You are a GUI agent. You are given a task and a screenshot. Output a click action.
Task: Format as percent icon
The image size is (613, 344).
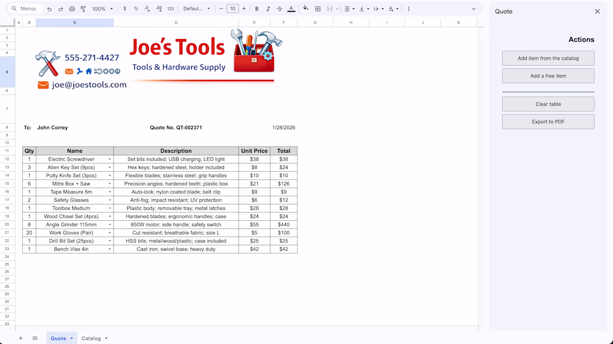(136, 8)
